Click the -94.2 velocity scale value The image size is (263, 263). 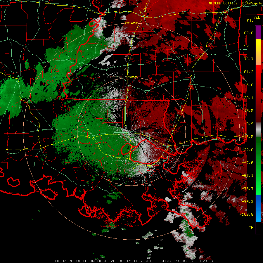coord(248,201)
